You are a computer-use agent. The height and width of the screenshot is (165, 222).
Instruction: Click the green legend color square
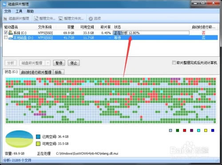coord(178,130)
